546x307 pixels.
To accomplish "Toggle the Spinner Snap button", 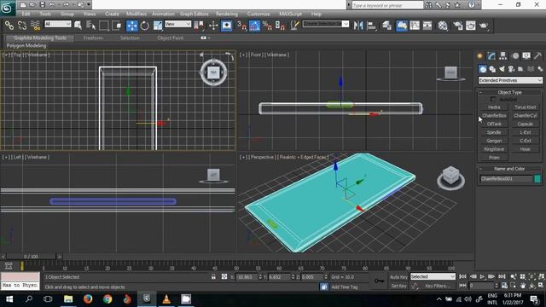I will 281,26.
